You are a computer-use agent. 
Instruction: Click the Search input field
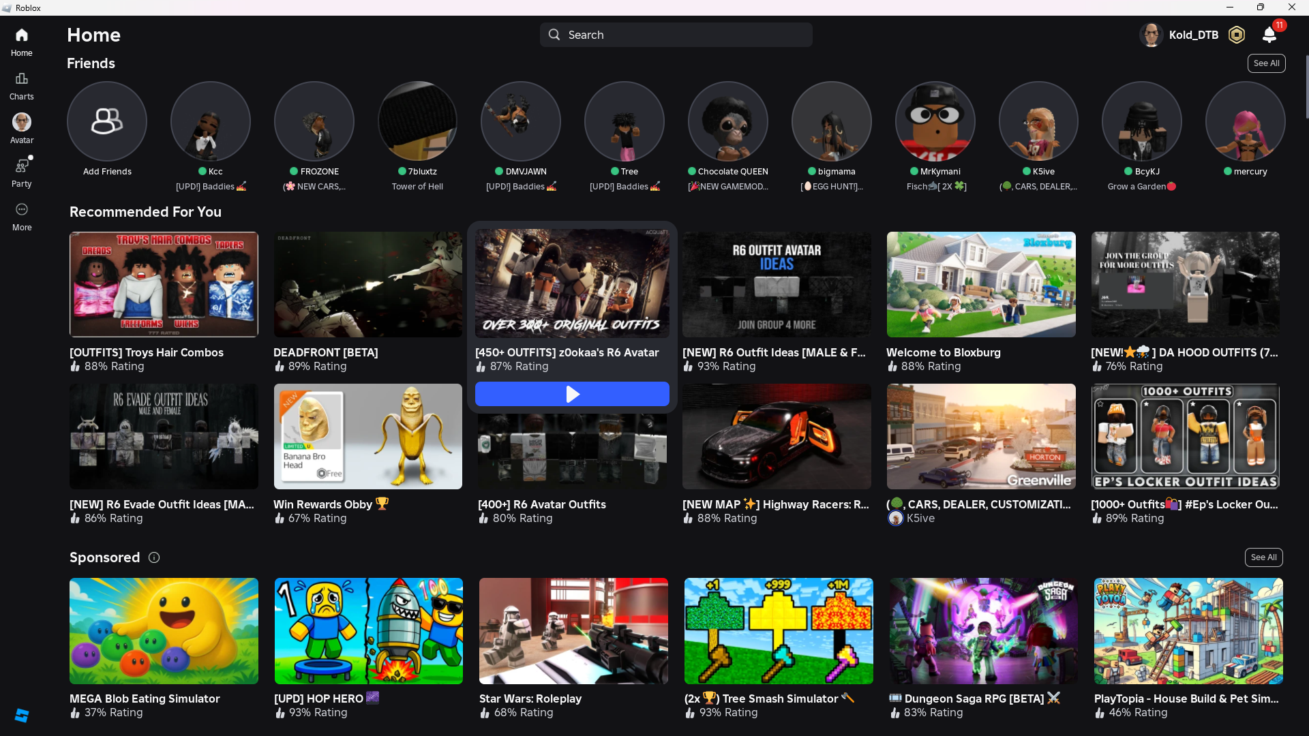click(676, 35)
